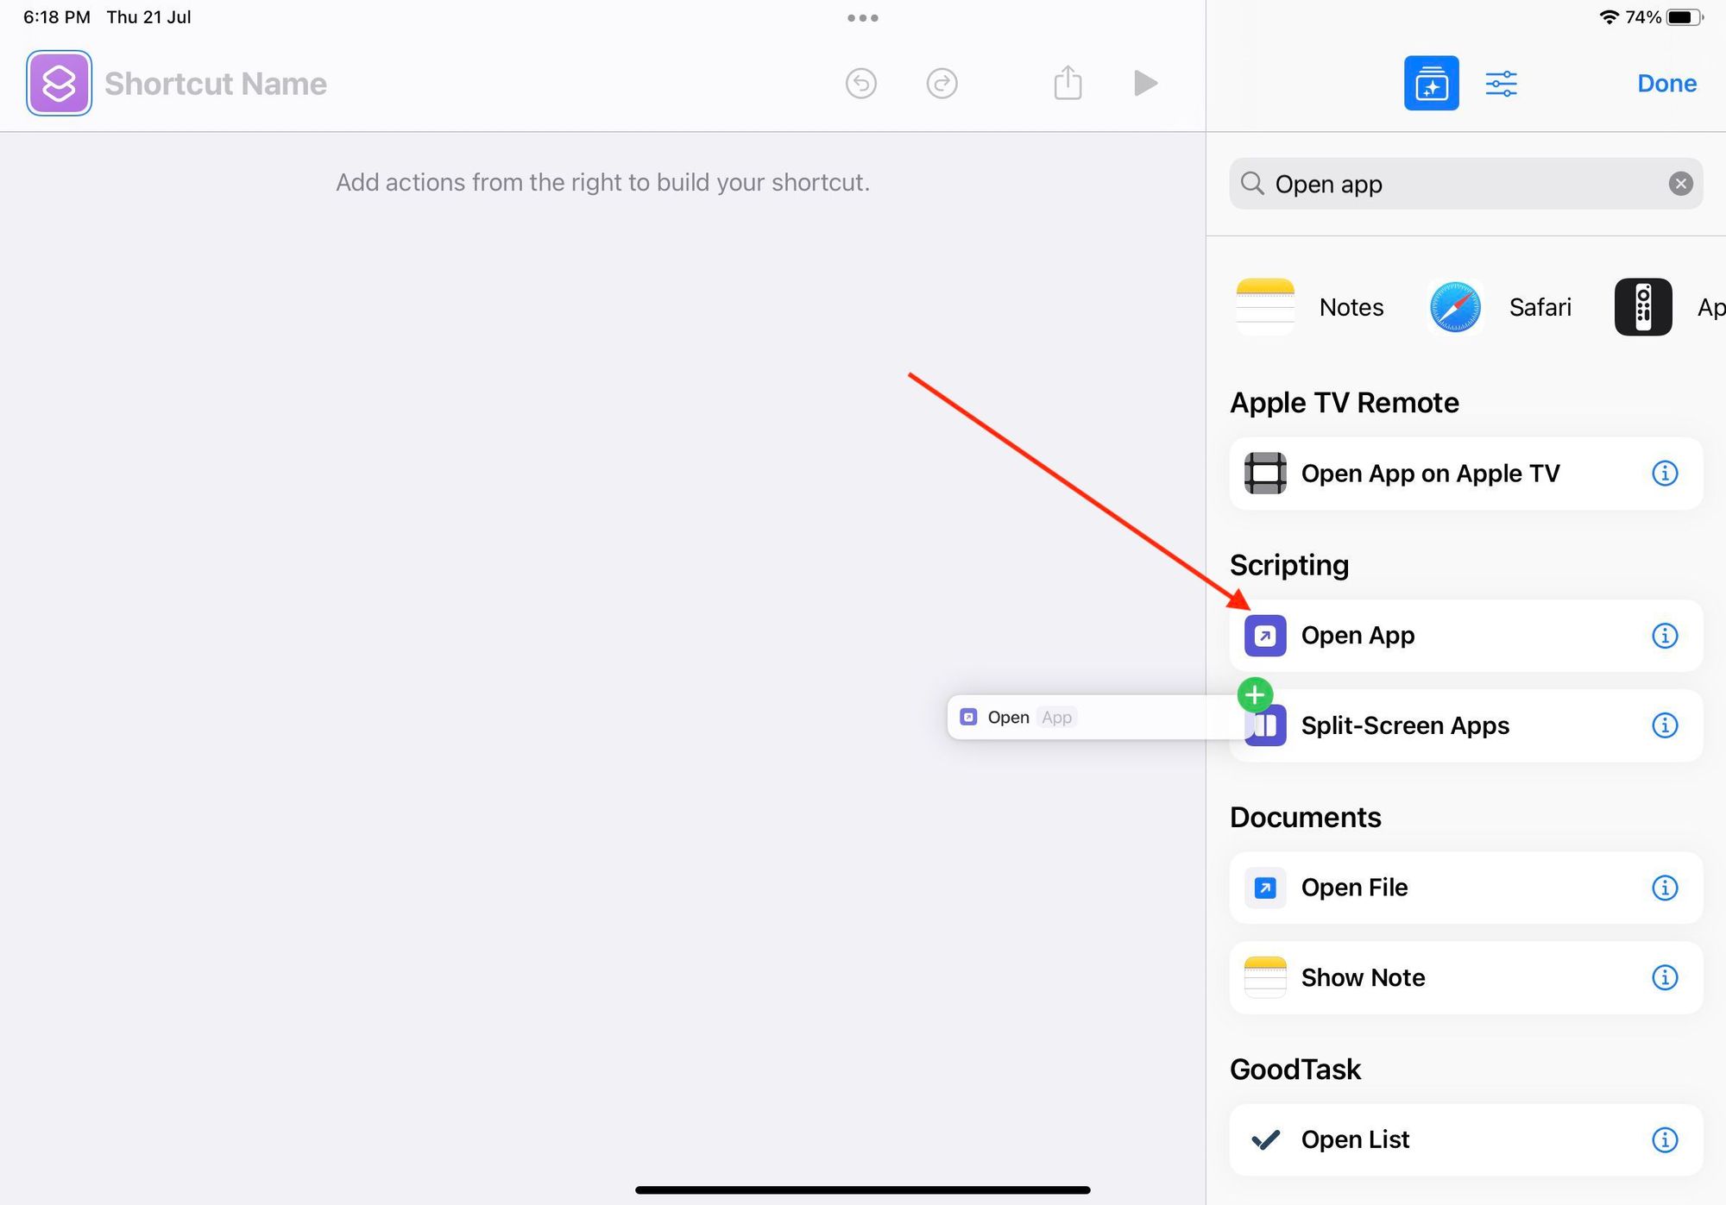This screenshot has height=1205, width=1726.
Task: Show info for Scripting Open App
Action: [x=1664, y=636]
